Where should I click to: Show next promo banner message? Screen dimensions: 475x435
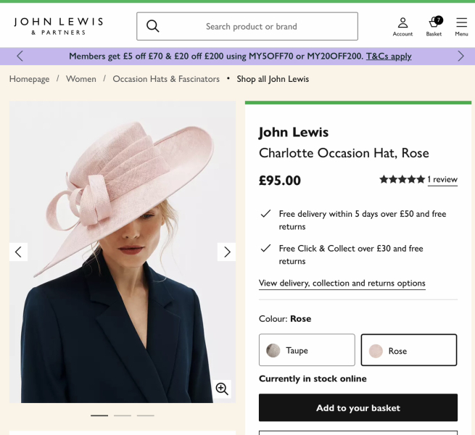pyautogui.click(x=460, y=57)
